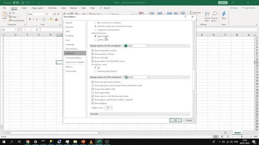This screenshot has width=259, height=145.
Task: Click the Font Color letter A icon
Action: [x=56, y=19]
